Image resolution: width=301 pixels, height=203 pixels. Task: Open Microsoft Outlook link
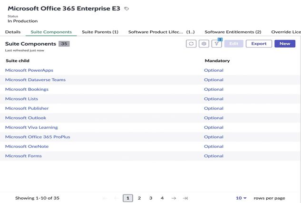click(x=26, y=118)
